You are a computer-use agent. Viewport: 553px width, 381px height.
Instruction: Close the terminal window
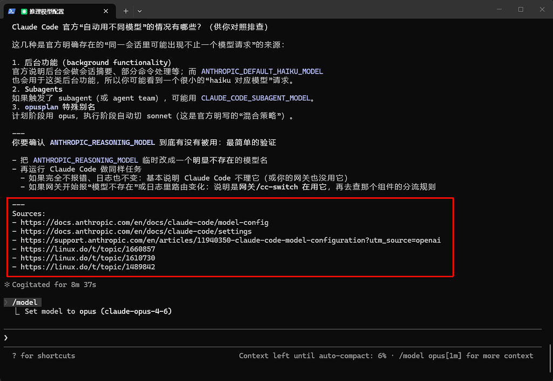[x=542, y=10]
